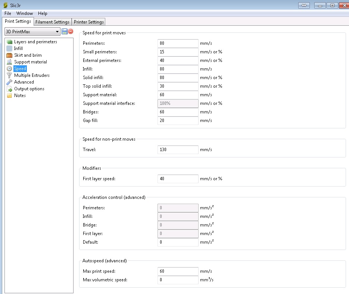Click the Infill hatched icon in sidebar
Screen dimensions: 349x294
click(9, 49)
